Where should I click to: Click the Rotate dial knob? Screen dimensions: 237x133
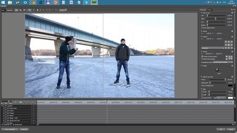(217, 69)
